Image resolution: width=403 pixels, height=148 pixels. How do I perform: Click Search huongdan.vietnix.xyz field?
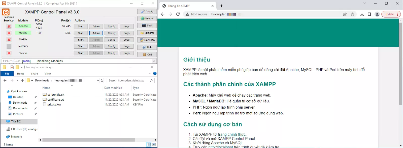131,81
